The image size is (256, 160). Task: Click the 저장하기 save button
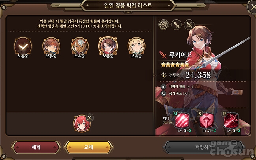[204, 147]
